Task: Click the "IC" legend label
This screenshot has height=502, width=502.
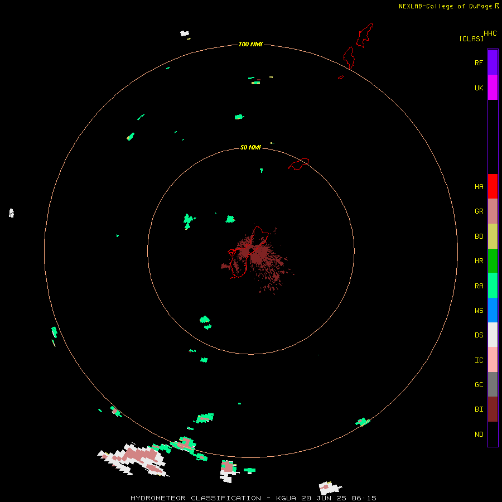Action: (x=479, y=360)
